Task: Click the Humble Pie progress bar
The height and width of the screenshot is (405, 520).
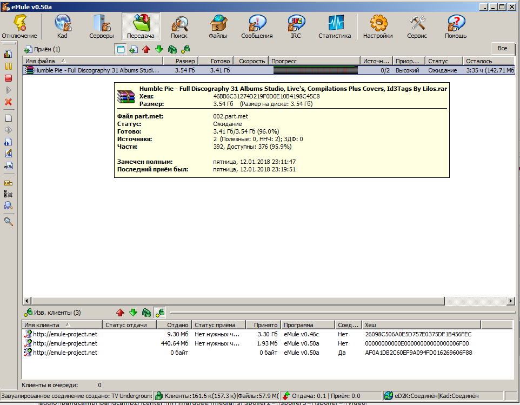Action: (315, 70)
